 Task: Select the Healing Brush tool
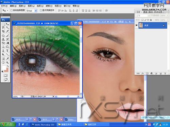(3, 36)
